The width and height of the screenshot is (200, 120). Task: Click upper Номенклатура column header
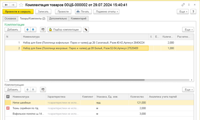point(85,37)
